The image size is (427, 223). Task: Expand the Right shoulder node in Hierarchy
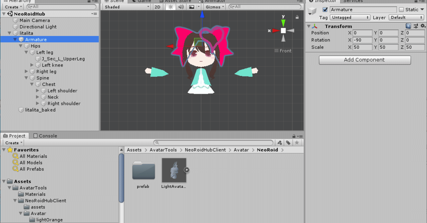[38, 103]
